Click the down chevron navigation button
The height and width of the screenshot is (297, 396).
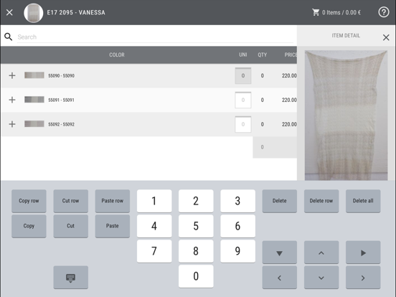[x=321, y=278]
